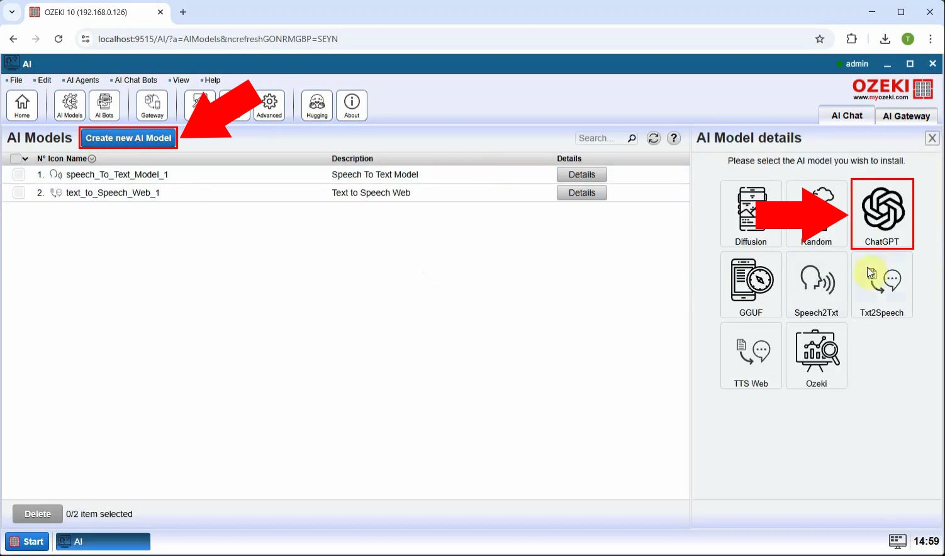Click the Text to Speech Web description
The height and width of the screenshot is (556, 945).
pos(371,193)
